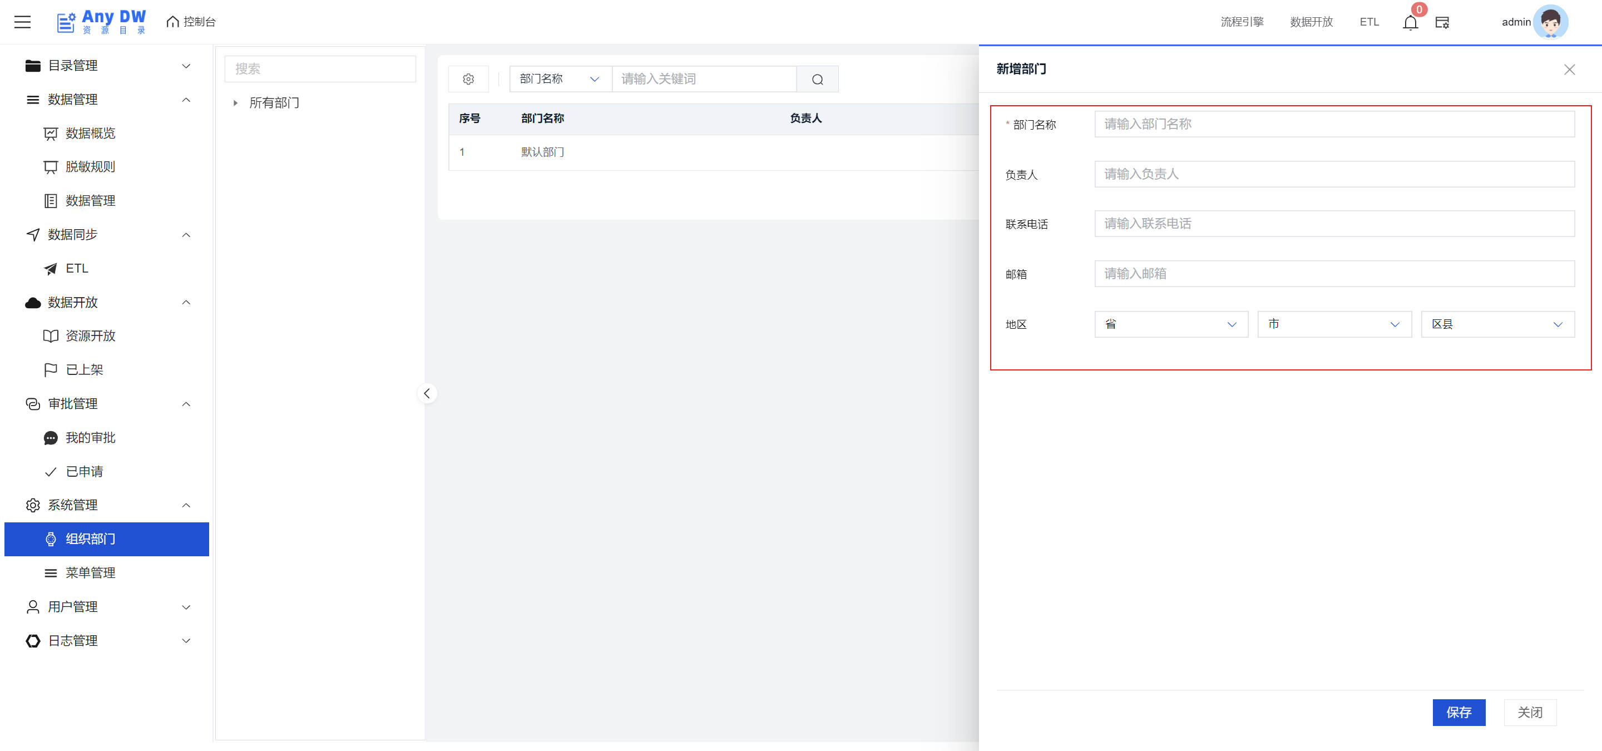The height and width of the screenshot is (751, 1602).
Task: Open 数据概览 from the sidebar
Action: click(x=90, y=133)
